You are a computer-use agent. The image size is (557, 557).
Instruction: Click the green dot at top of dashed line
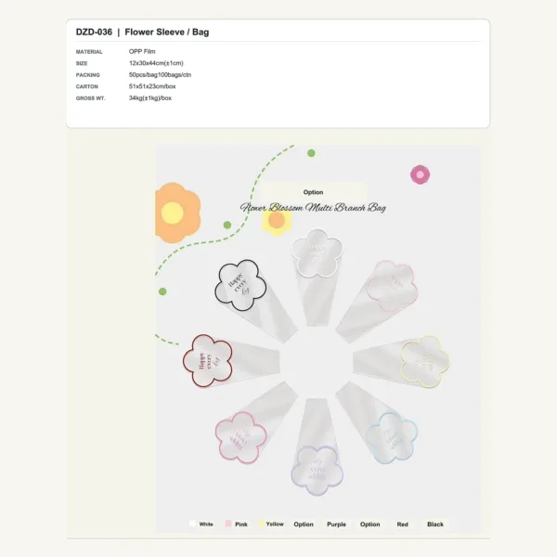[311, 153]
